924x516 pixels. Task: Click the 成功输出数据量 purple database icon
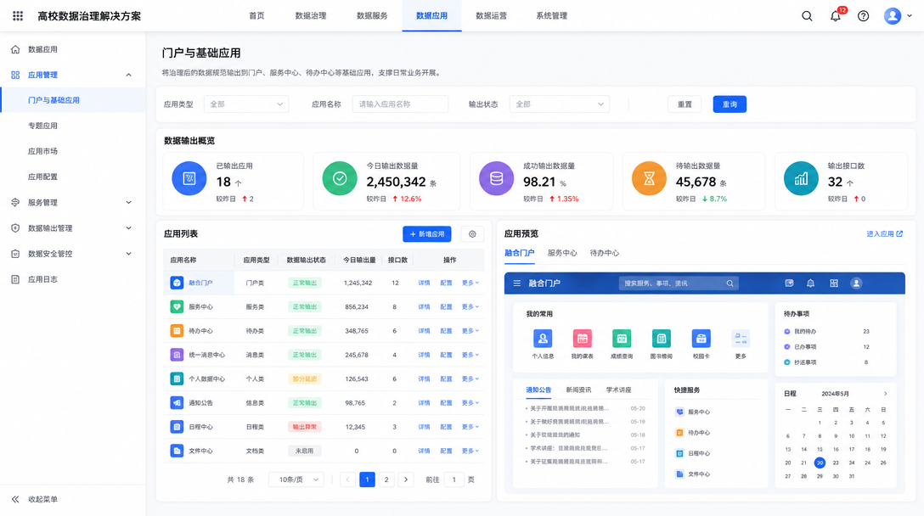[496, 178]
